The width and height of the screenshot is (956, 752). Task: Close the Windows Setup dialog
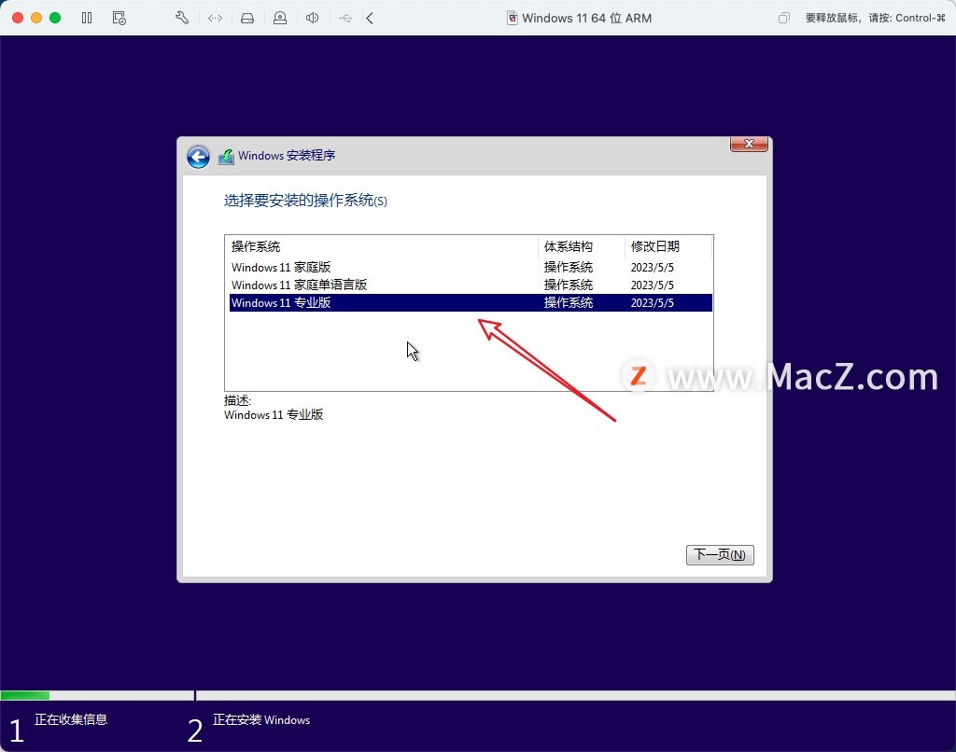pyautogui.click(x=749, y=144)
